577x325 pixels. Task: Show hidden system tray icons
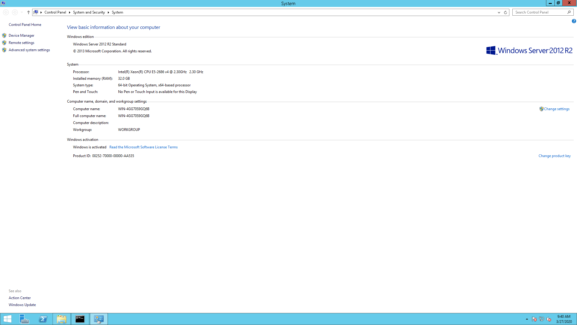pos(527,319)
